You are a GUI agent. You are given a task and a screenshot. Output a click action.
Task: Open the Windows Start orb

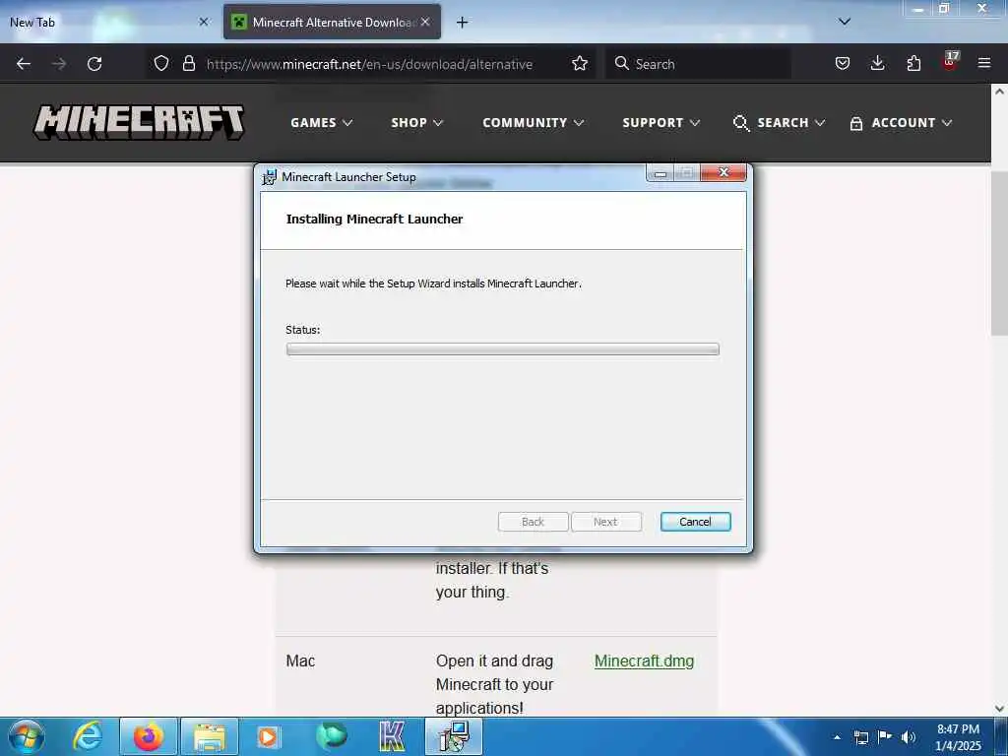click(x=27, y=736)
